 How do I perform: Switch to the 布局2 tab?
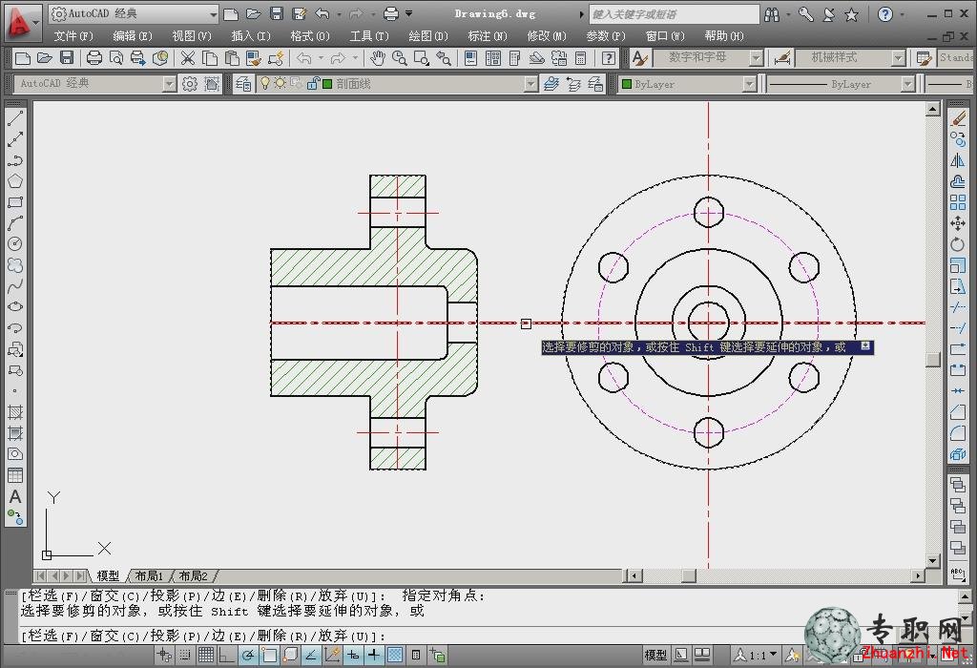(193, 575)
